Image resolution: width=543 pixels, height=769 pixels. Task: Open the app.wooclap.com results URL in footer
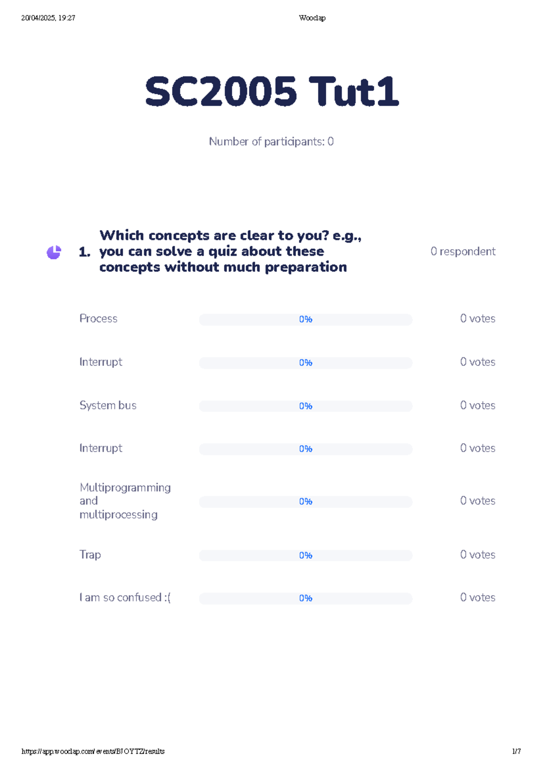click(x=93, y=751)
